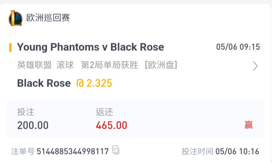Expand bet details with the right chevron
Image resolution: width=272 pixels, height=163 pixels.
pyautogui.click(x=255, y=66)
